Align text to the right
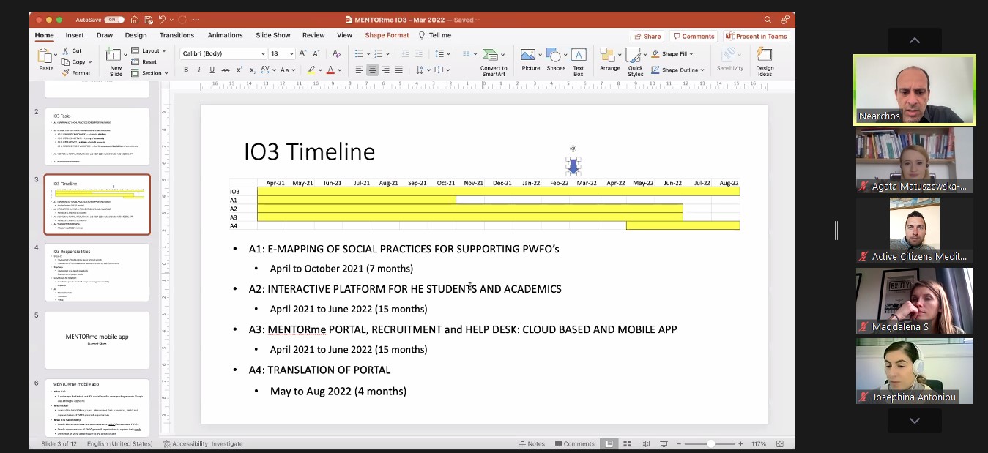Screen dimensions: 988x453 385,70
